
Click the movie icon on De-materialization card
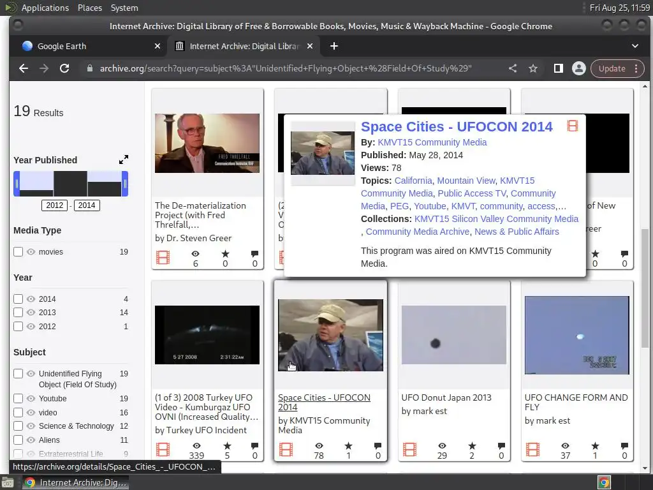163,258
